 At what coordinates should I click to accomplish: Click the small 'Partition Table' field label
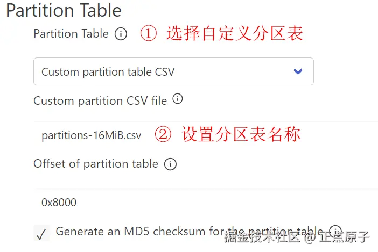[71, 33]
